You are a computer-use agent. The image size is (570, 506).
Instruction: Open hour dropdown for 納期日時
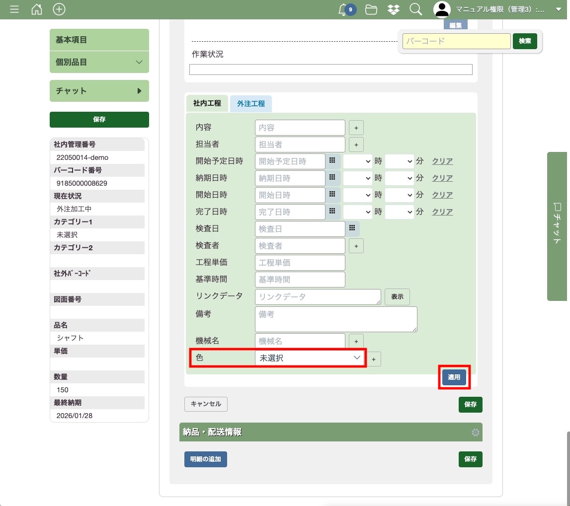coord(357,178)
